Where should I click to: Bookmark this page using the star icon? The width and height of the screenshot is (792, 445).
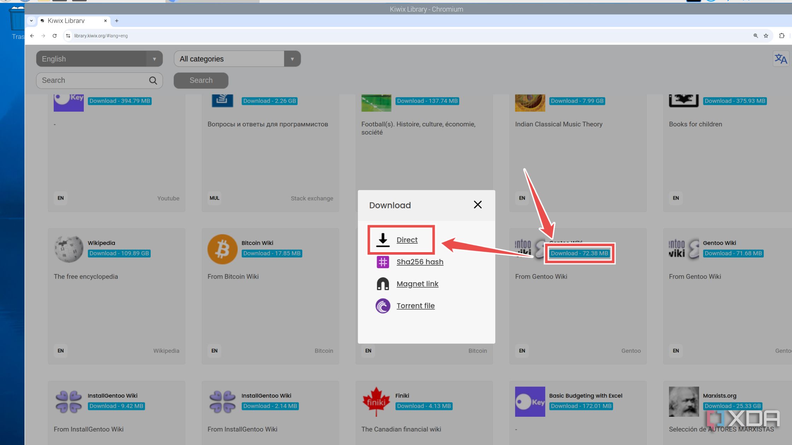click(766, 36)
